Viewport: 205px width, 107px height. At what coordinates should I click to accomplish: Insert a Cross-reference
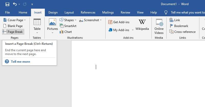[182, 32]
